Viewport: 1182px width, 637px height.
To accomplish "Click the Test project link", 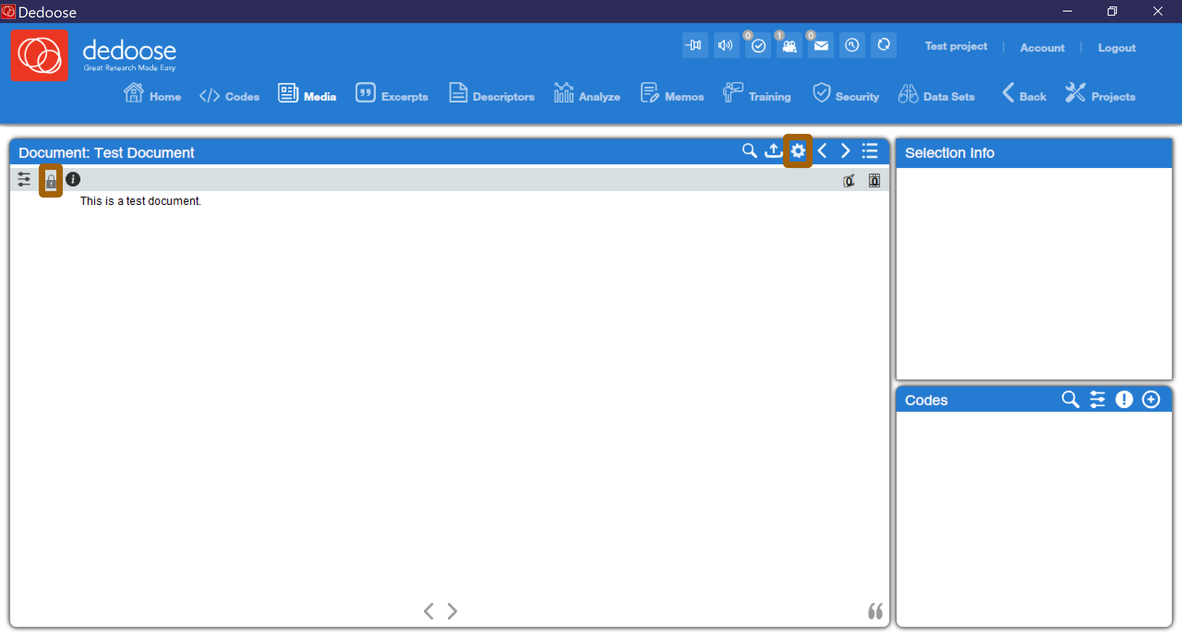I will 956,46.
